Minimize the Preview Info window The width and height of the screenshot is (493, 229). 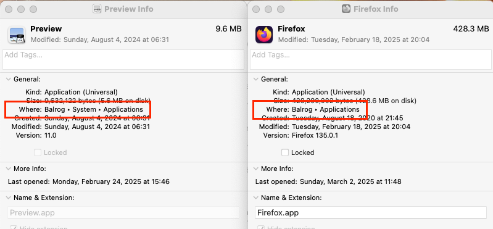[x=21, y=9]
